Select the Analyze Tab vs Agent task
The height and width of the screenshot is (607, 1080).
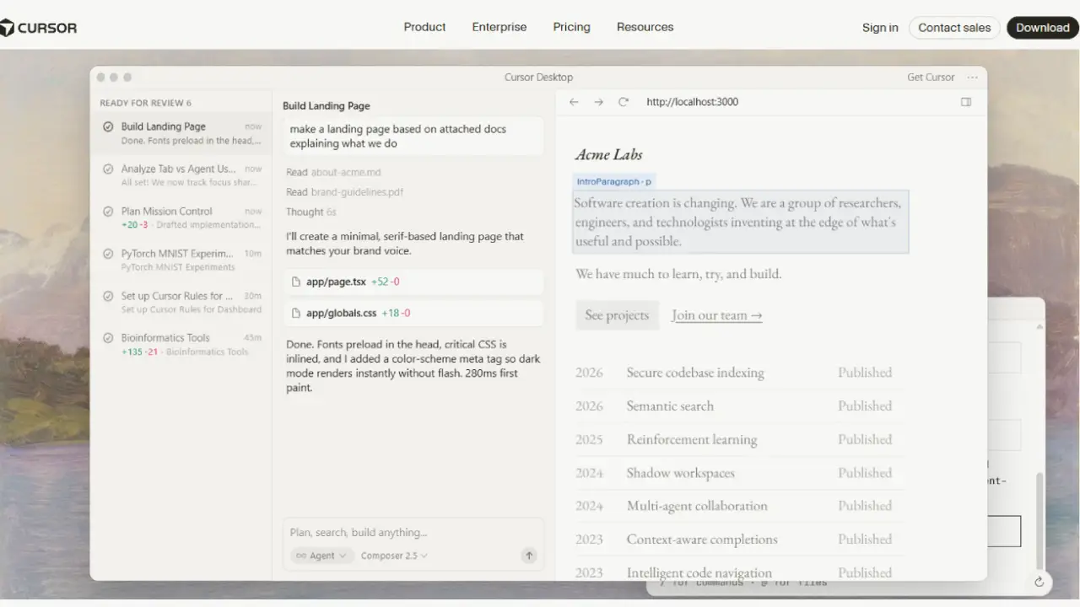click(x=181, y=175)
